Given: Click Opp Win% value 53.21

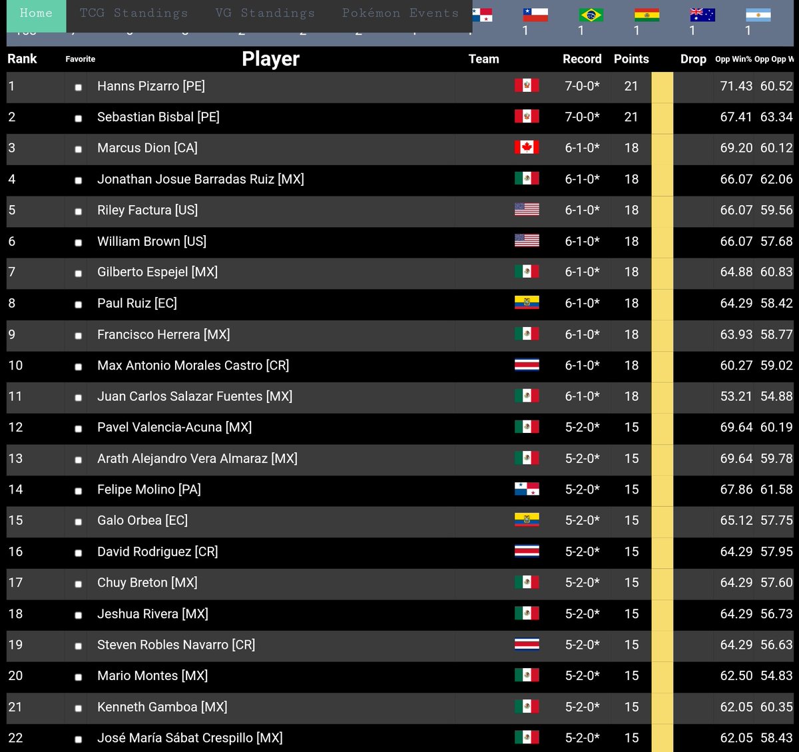Looking at the screenshot, I should [x=736, y=396].
